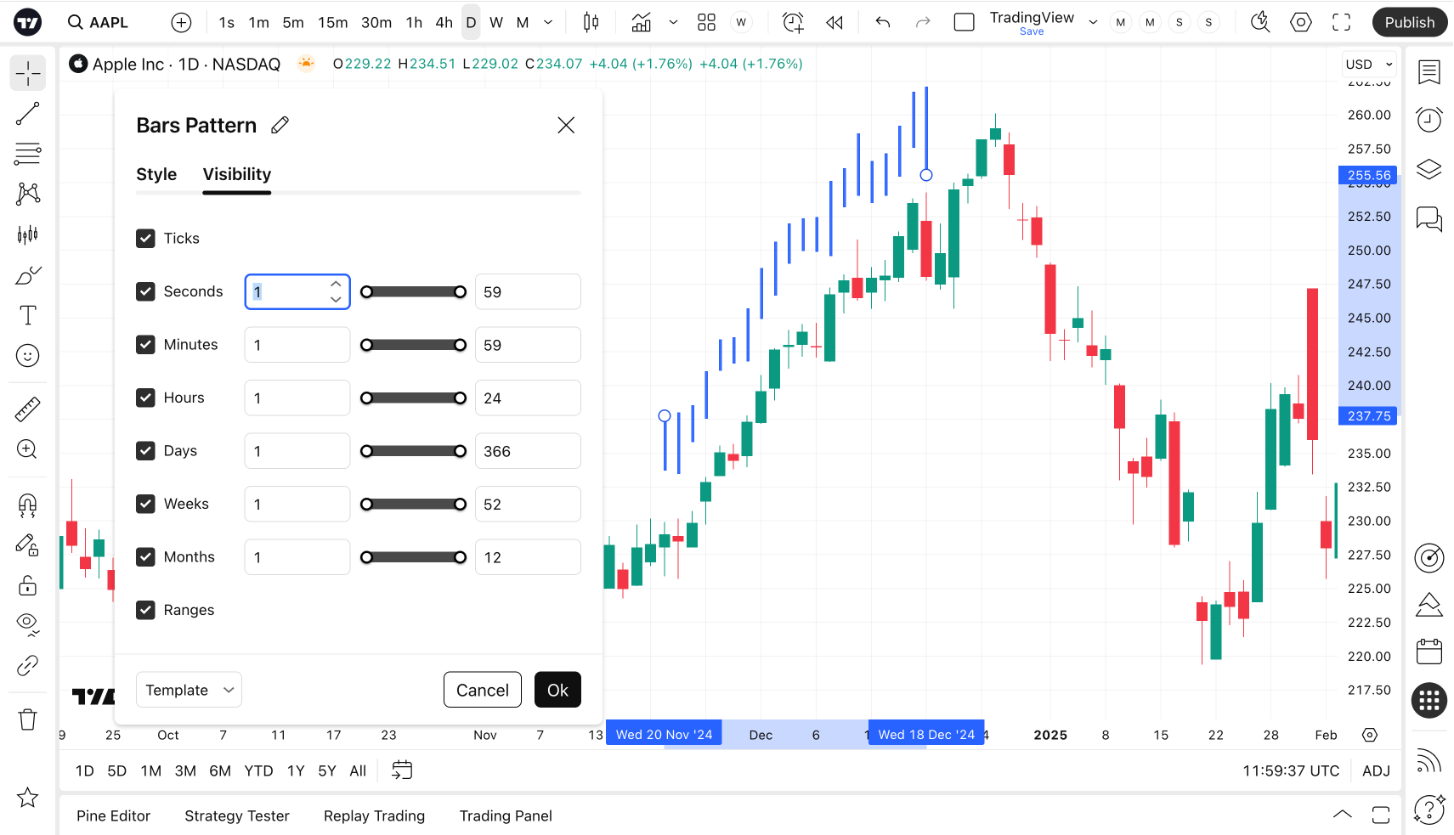Uncheck the Minutes checkbox
1454x835 pixels.
145,345
